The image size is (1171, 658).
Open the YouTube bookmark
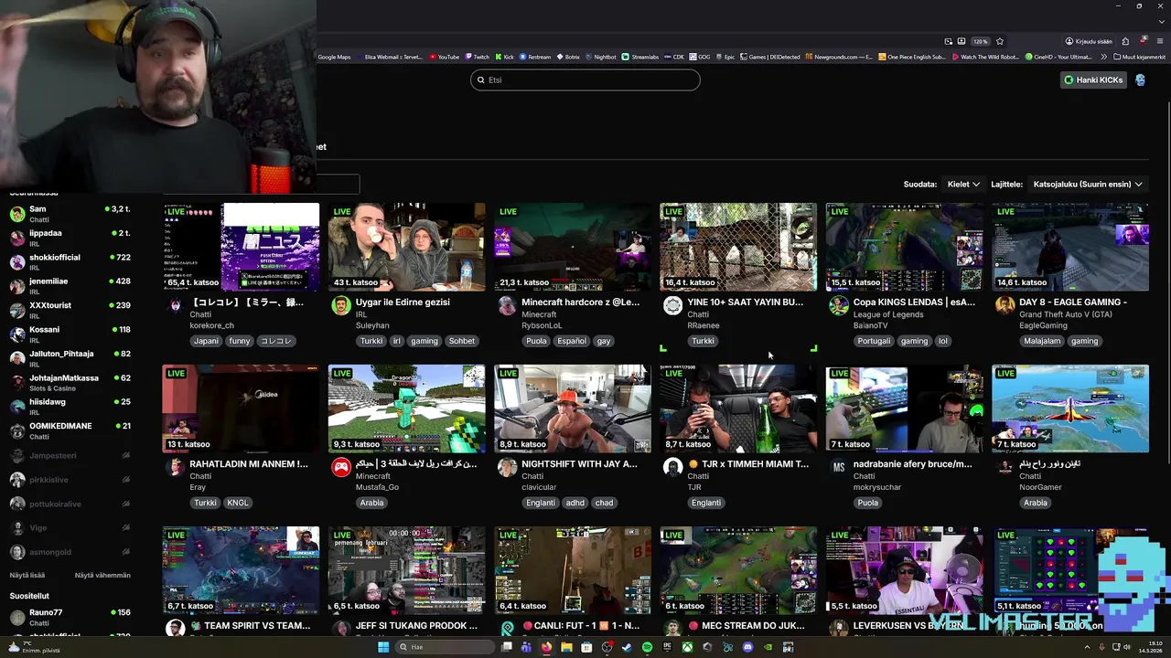tap(445, 57)
